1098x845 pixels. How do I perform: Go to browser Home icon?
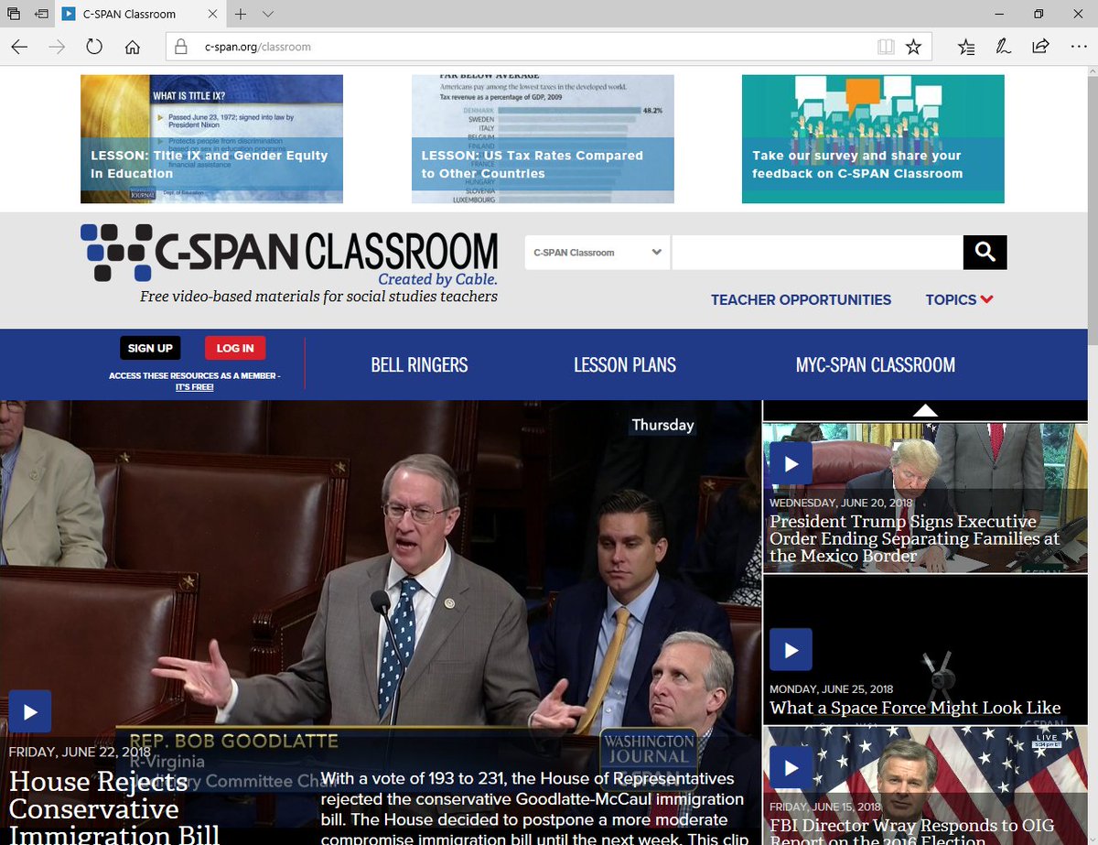132,47
